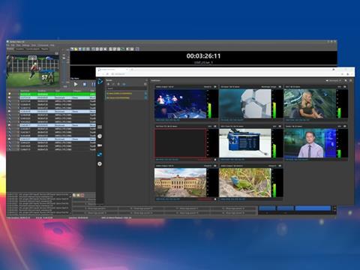Click first icon right of layout dropdown
360x270 pixels.
(346, 80)
